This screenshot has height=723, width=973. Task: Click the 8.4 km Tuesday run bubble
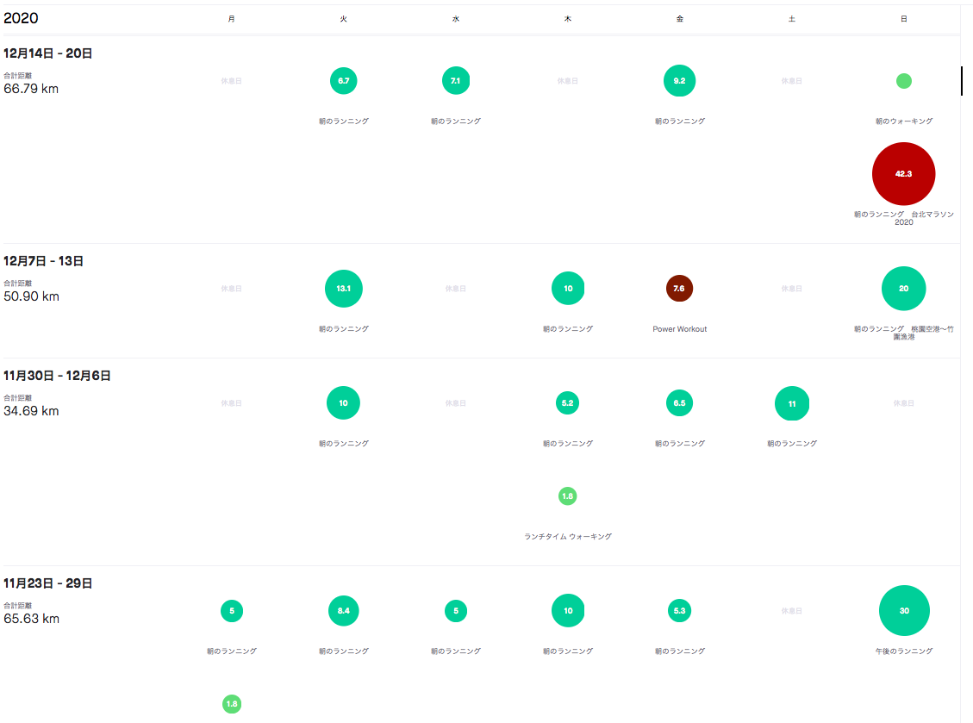point(343,611)
